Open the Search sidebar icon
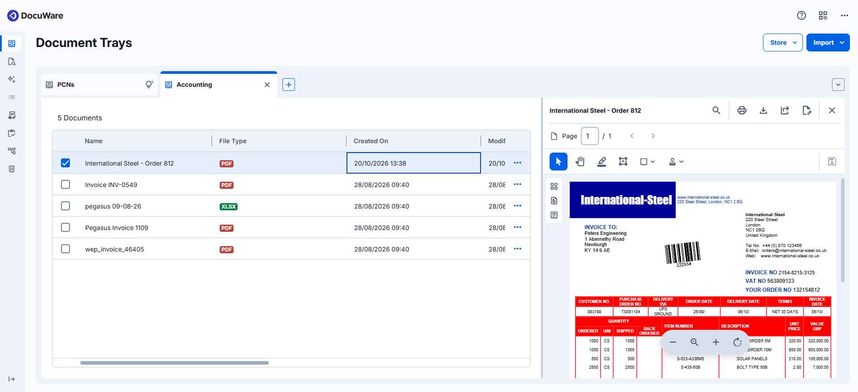 (12, 61)
